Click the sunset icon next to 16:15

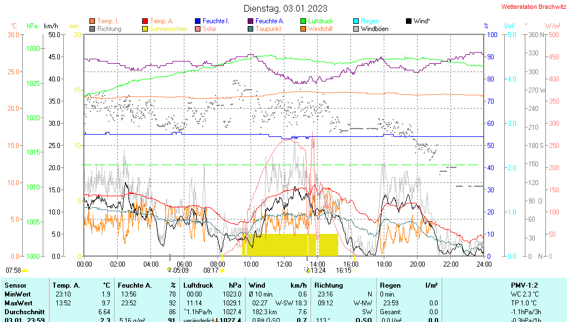click(355, 270)
